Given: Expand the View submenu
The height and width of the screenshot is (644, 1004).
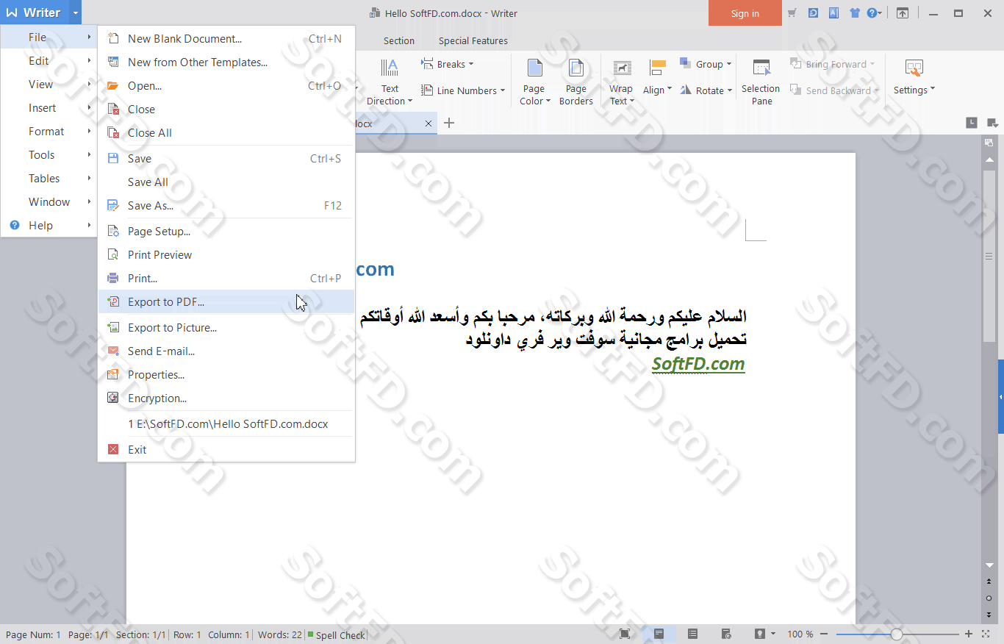Looking at the screenshot, I should 49,85.
